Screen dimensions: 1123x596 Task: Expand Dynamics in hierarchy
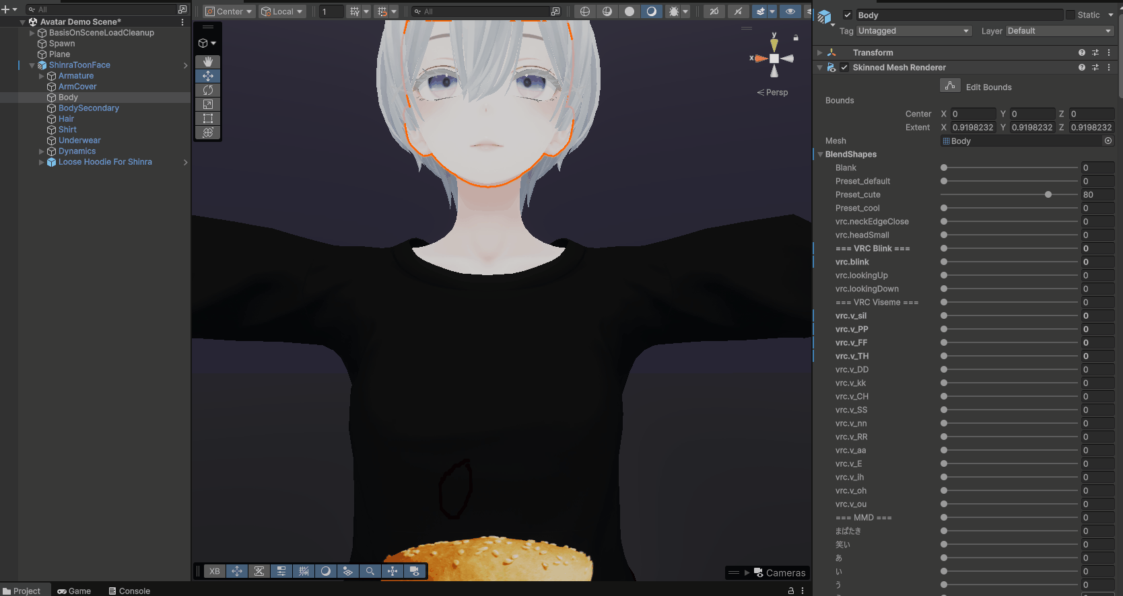[41, 151]
